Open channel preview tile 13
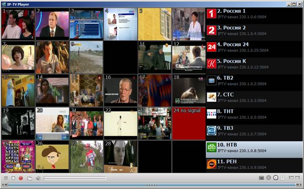Screen dimensions: 304x189 [x=18, y=90]
